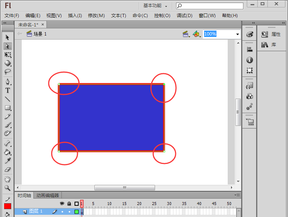This screenshot has height=217, width=288.
Task: Select the Eyedropper tool
Action: [7, 161]
